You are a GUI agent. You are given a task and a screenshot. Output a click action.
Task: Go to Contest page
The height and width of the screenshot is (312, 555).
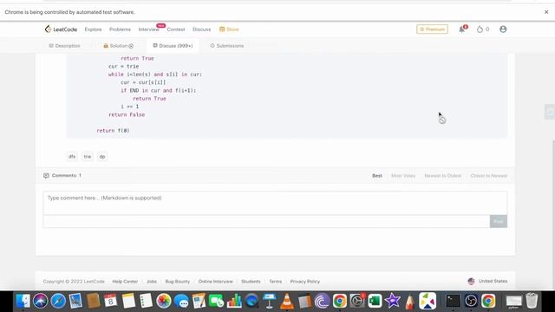coord(176,29)
